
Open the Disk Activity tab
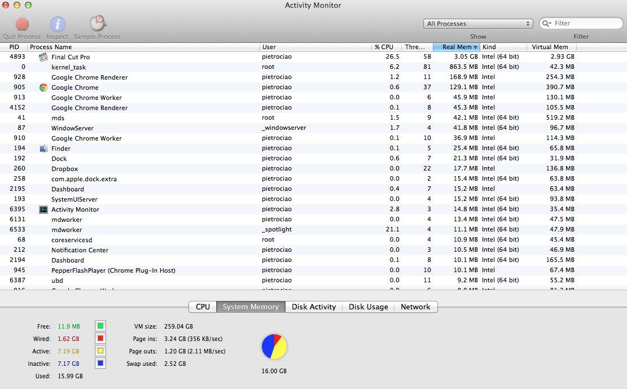314,307
